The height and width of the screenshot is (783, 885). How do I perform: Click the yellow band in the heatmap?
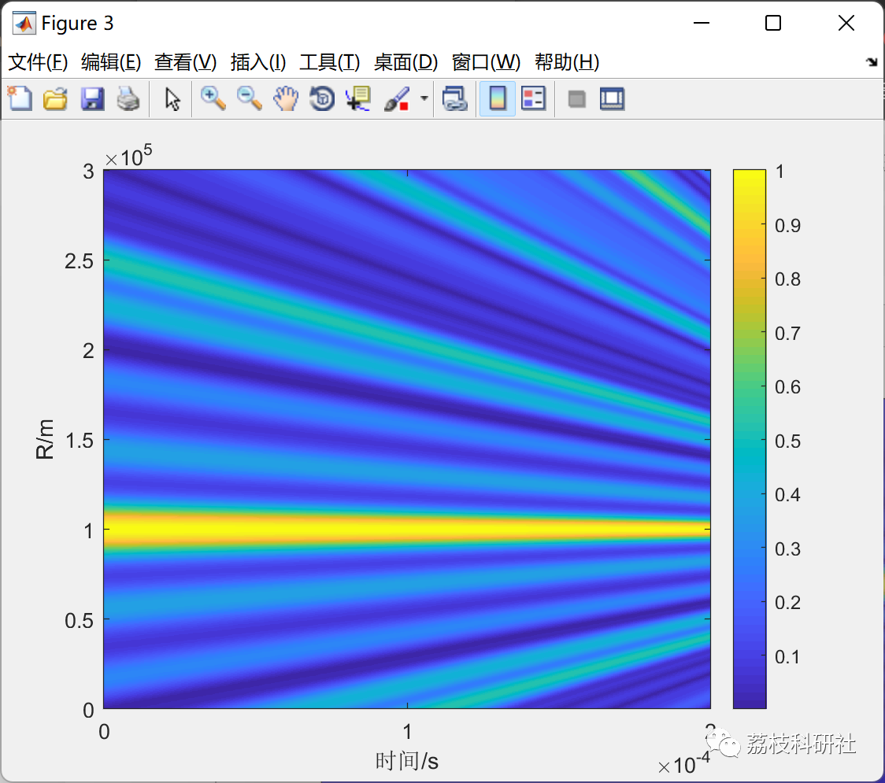(x=406, y=529)
